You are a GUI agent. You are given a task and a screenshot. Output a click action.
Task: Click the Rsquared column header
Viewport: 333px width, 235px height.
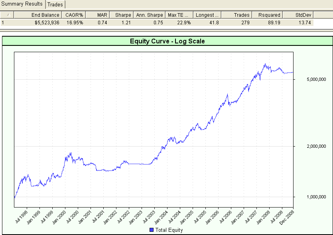(x=267, y=15)
